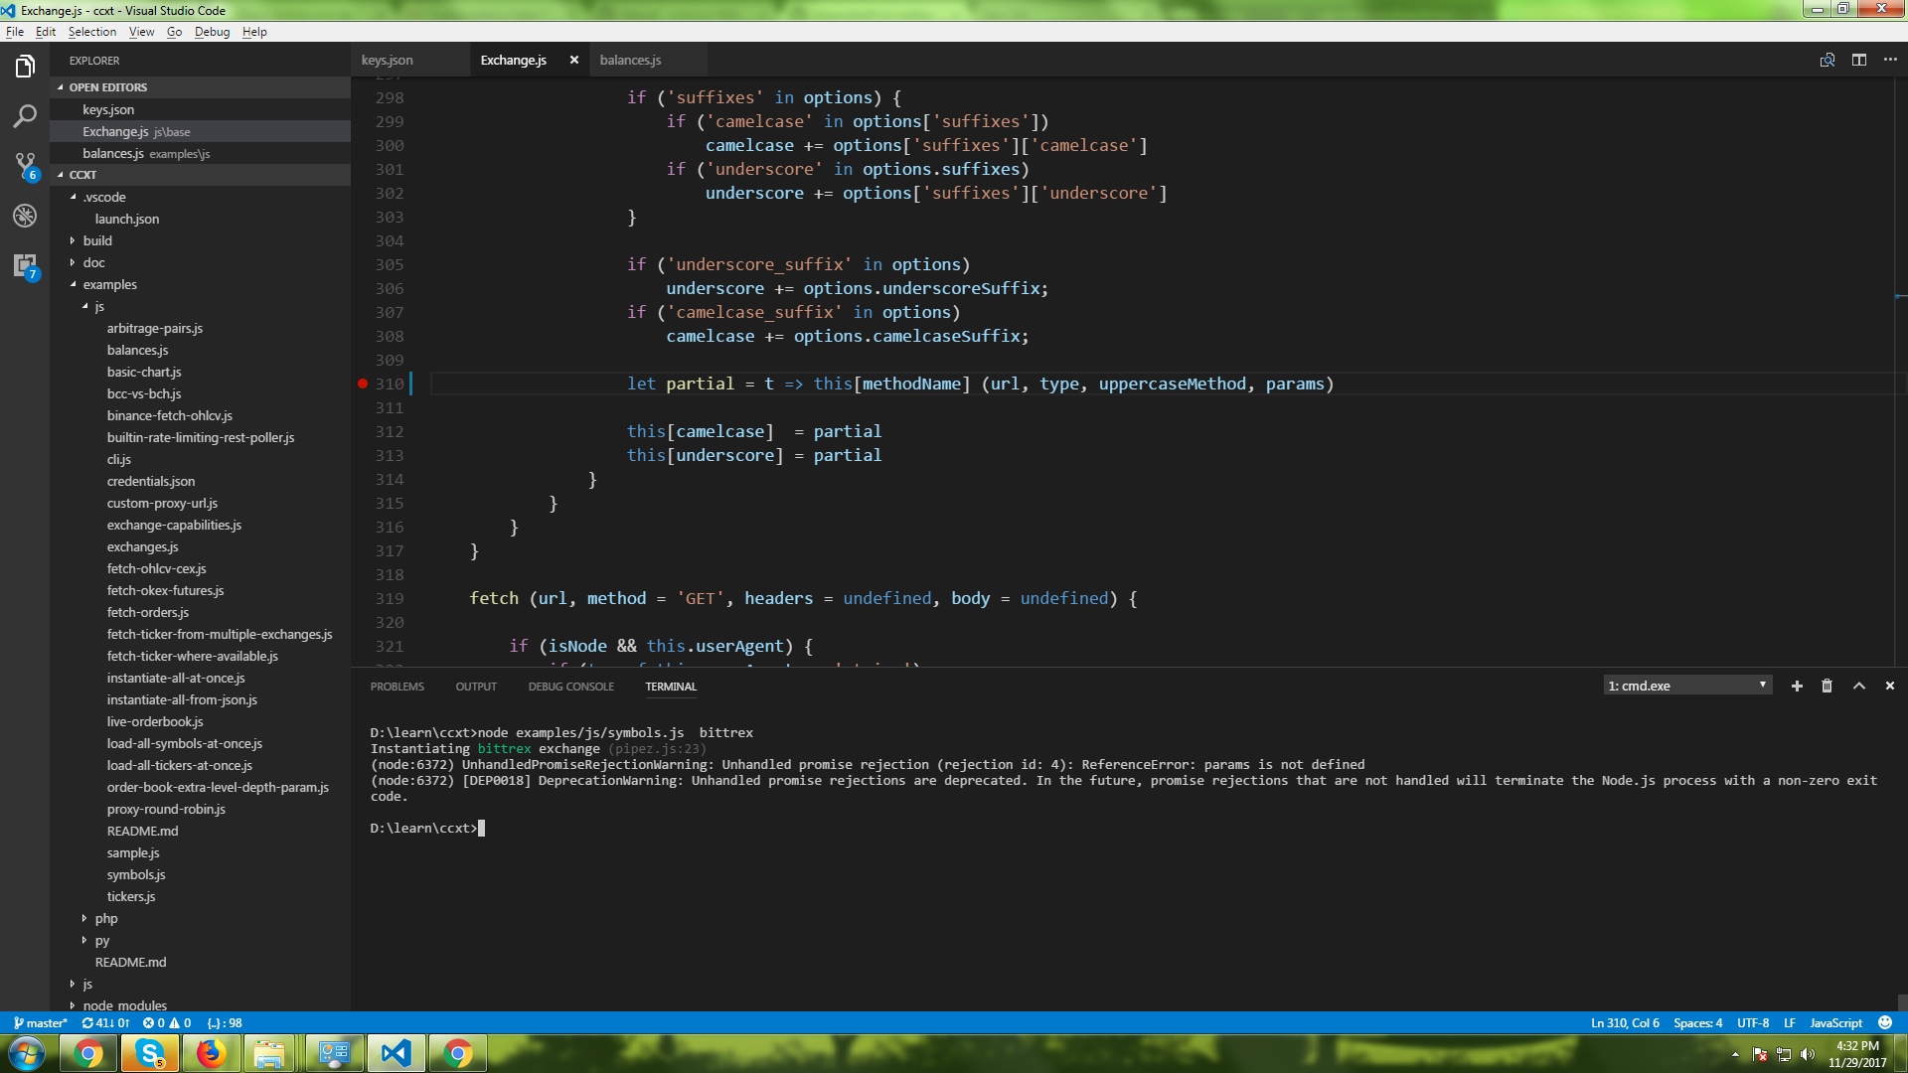Click the JavaScript language mode indicator
The height and width of the screenshot is (1073, 1908).
click(x=1835, y=1022)
